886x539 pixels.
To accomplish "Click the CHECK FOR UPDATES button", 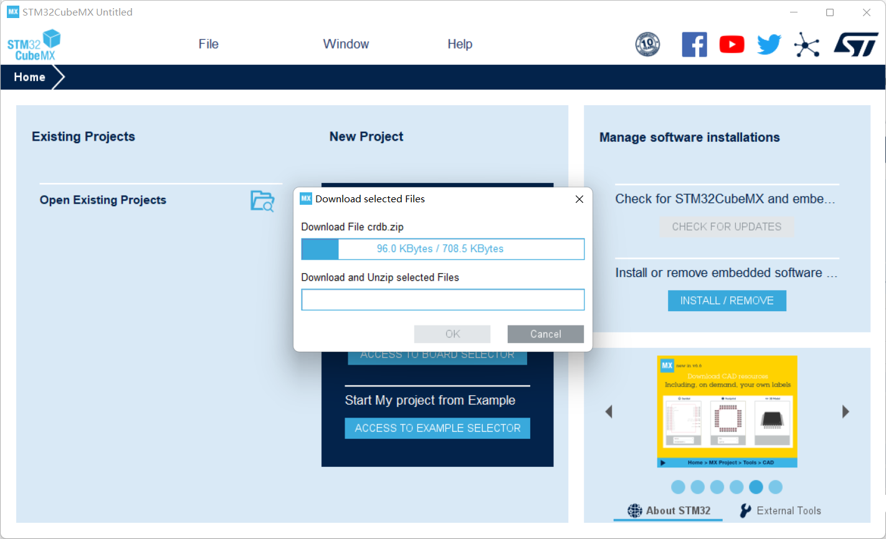I will [726, 227].
